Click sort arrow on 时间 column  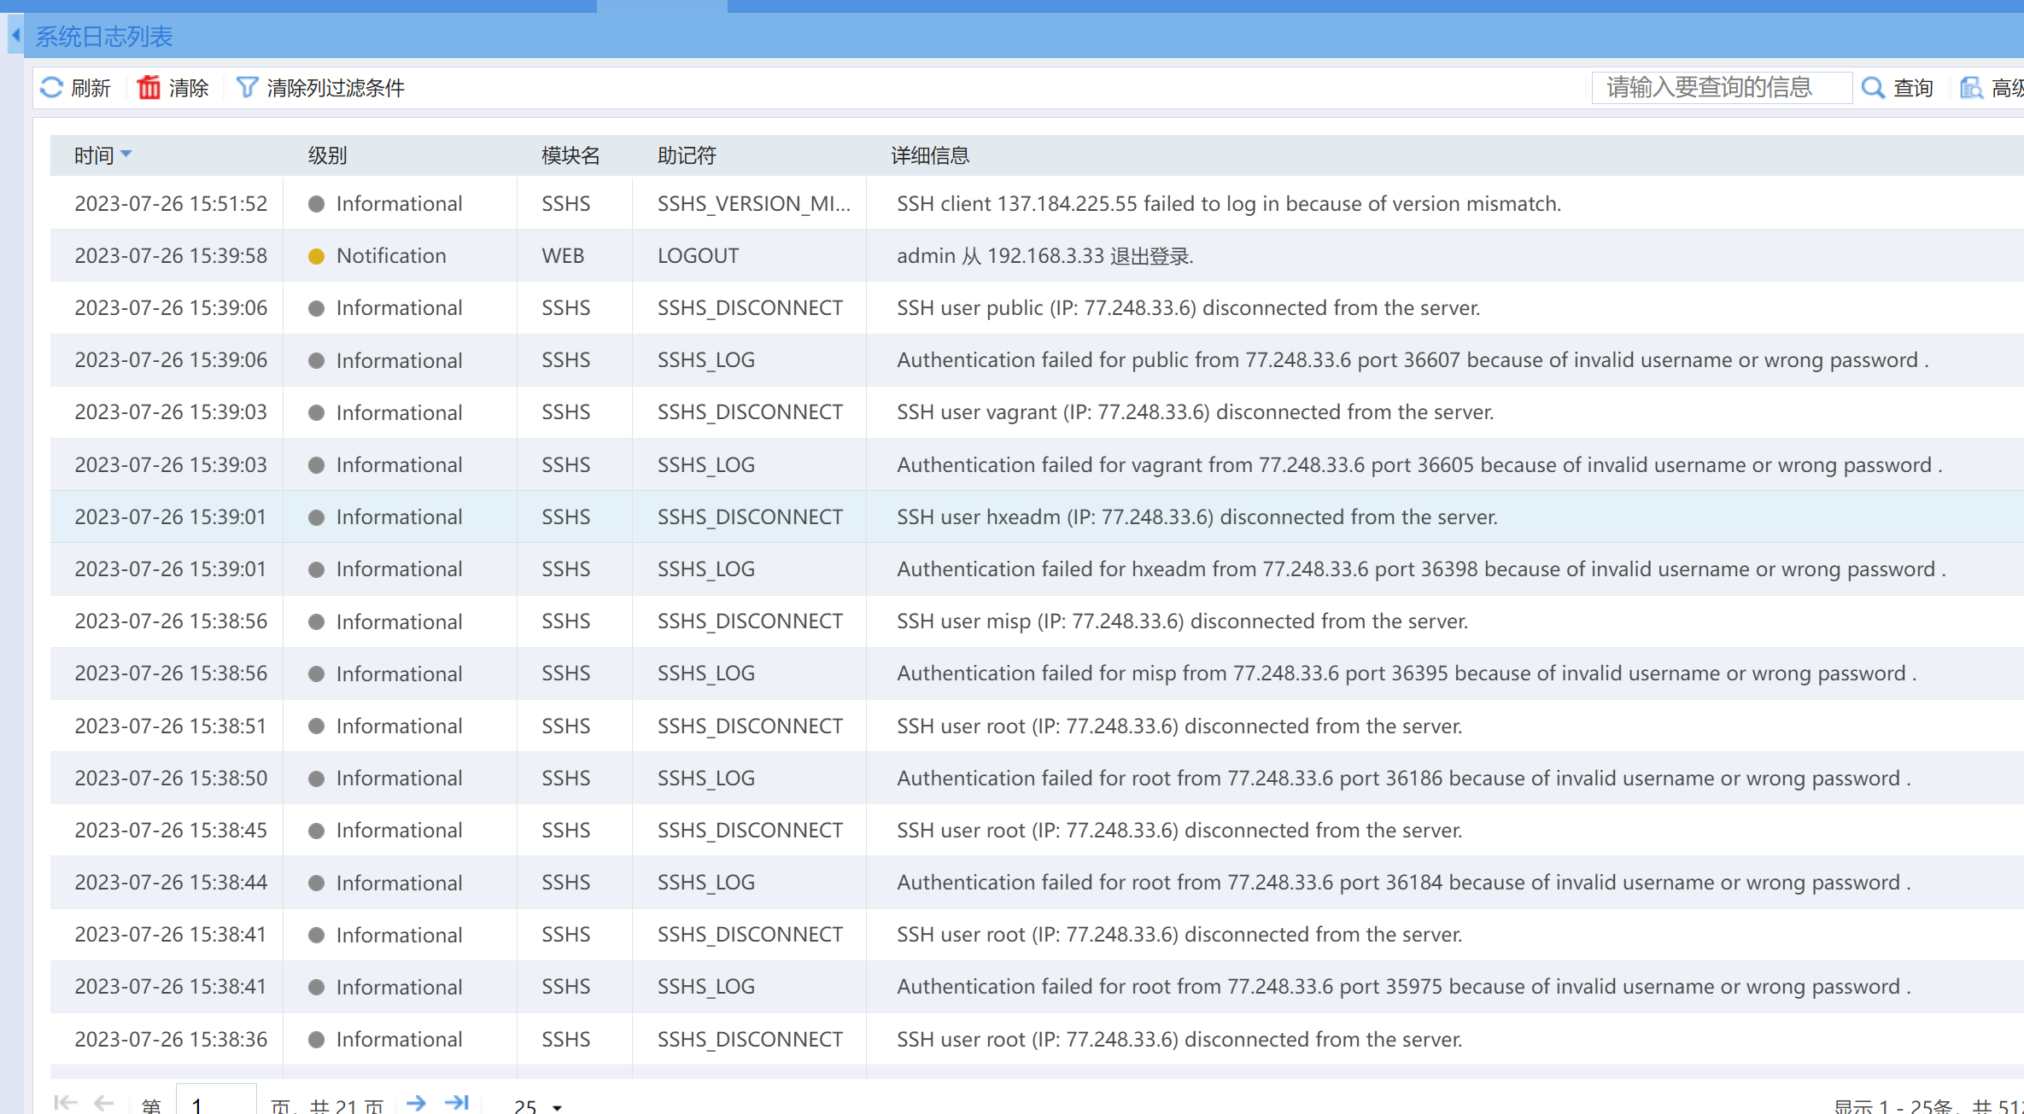126,155
